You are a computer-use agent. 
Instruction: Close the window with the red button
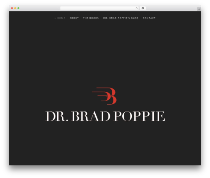(x=12, y=8)
